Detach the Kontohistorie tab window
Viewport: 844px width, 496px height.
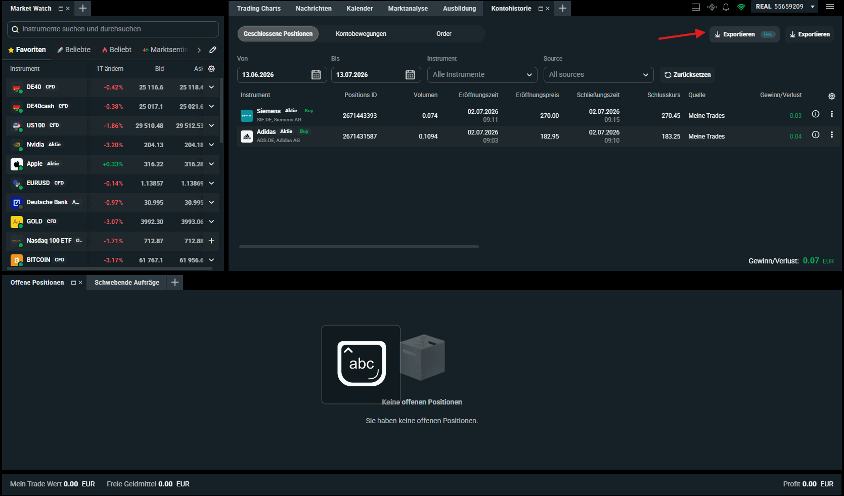coord(541,9)
